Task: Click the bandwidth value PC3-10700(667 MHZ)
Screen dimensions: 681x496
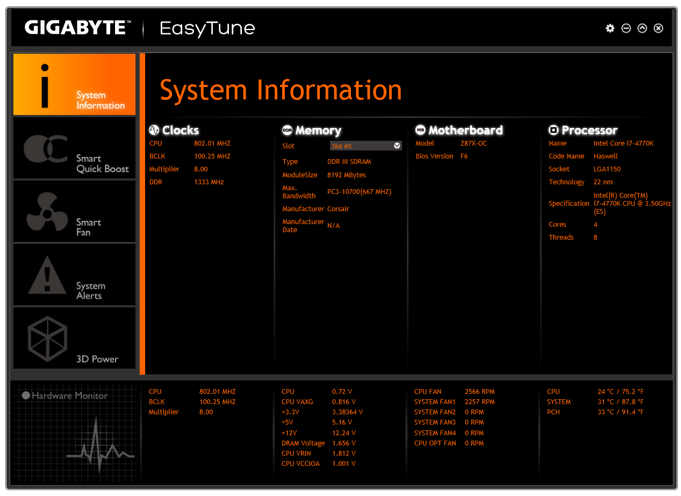Action: 360,192
